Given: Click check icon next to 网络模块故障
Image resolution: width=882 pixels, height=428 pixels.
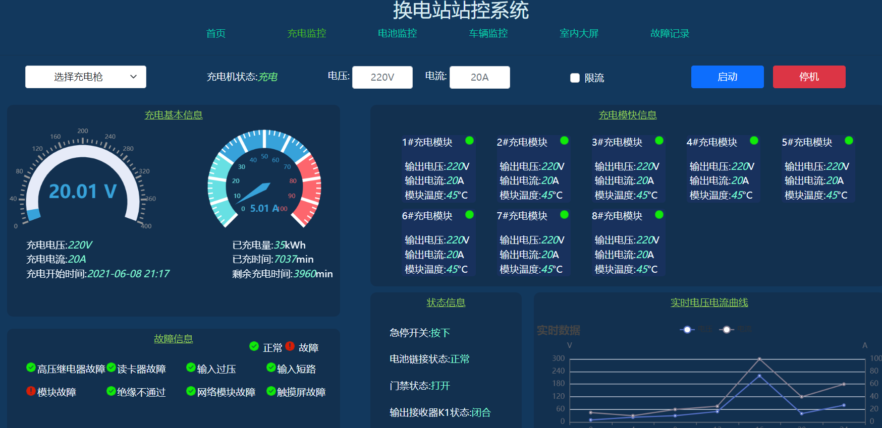Looking at the screenshot, I should coord(191,391).
